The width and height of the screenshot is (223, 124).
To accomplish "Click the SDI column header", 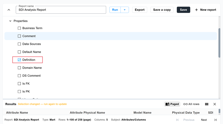I will click(210, 113).
